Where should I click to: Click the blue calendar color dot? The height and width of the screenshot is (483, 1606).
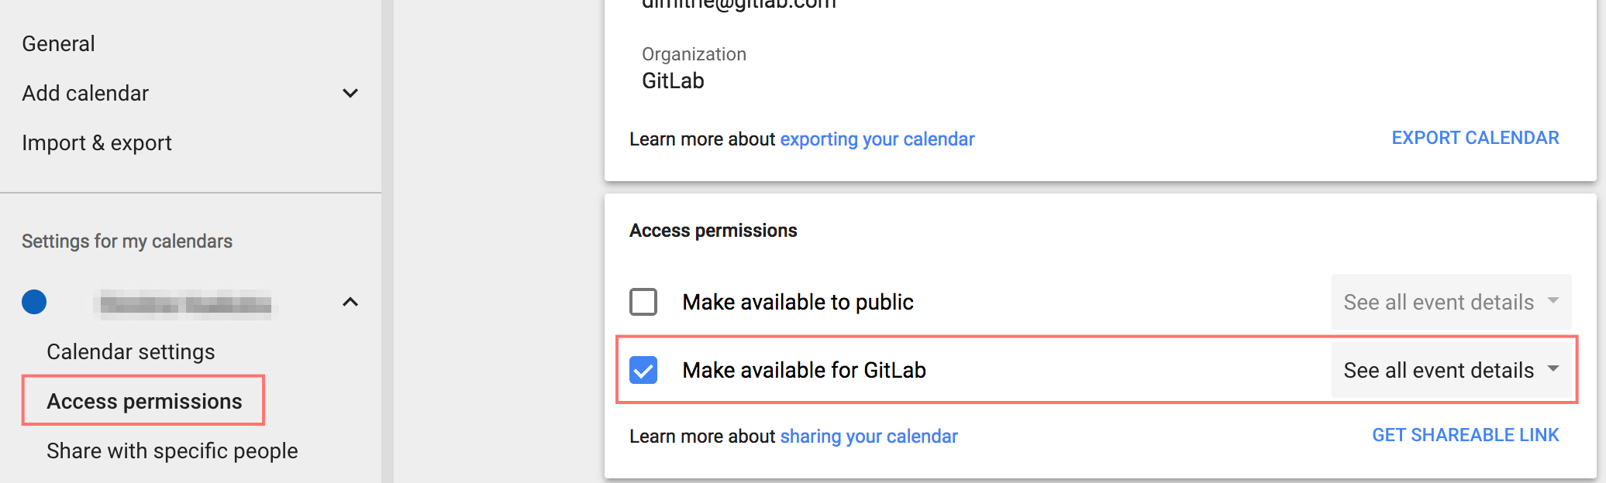tap(34, 302)
